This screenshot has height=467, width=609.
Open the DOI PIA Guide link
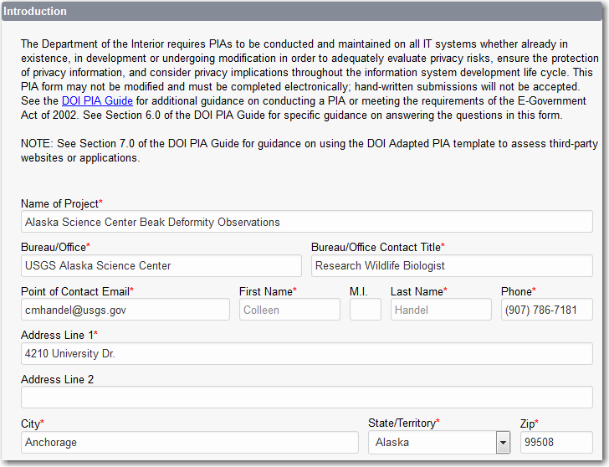(x=97, y=101)
